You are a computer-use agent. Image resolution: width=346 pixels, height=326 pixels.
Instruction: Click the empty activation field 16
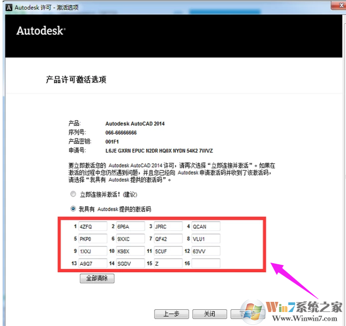[x=205, y=263]
